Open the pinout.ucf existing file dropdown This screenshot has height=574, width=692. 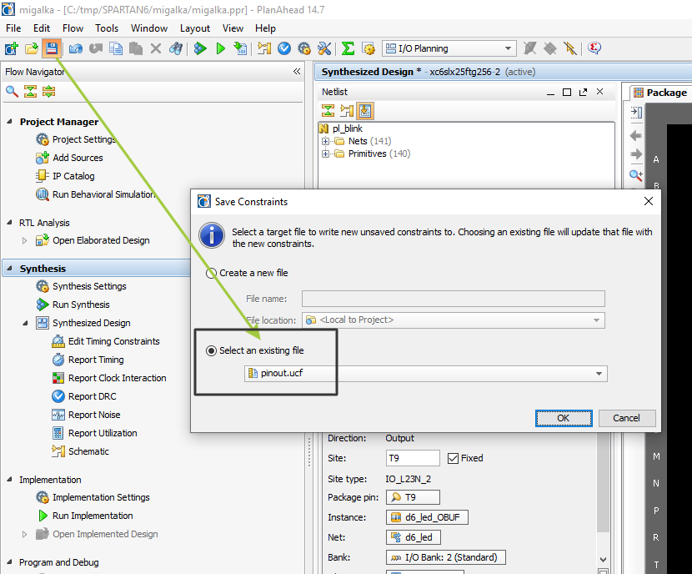pyautogui.click(x=599, y=374)
